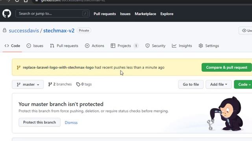Expand the Add file dropdown
252x141 pixels.
[x=219, y=85]
